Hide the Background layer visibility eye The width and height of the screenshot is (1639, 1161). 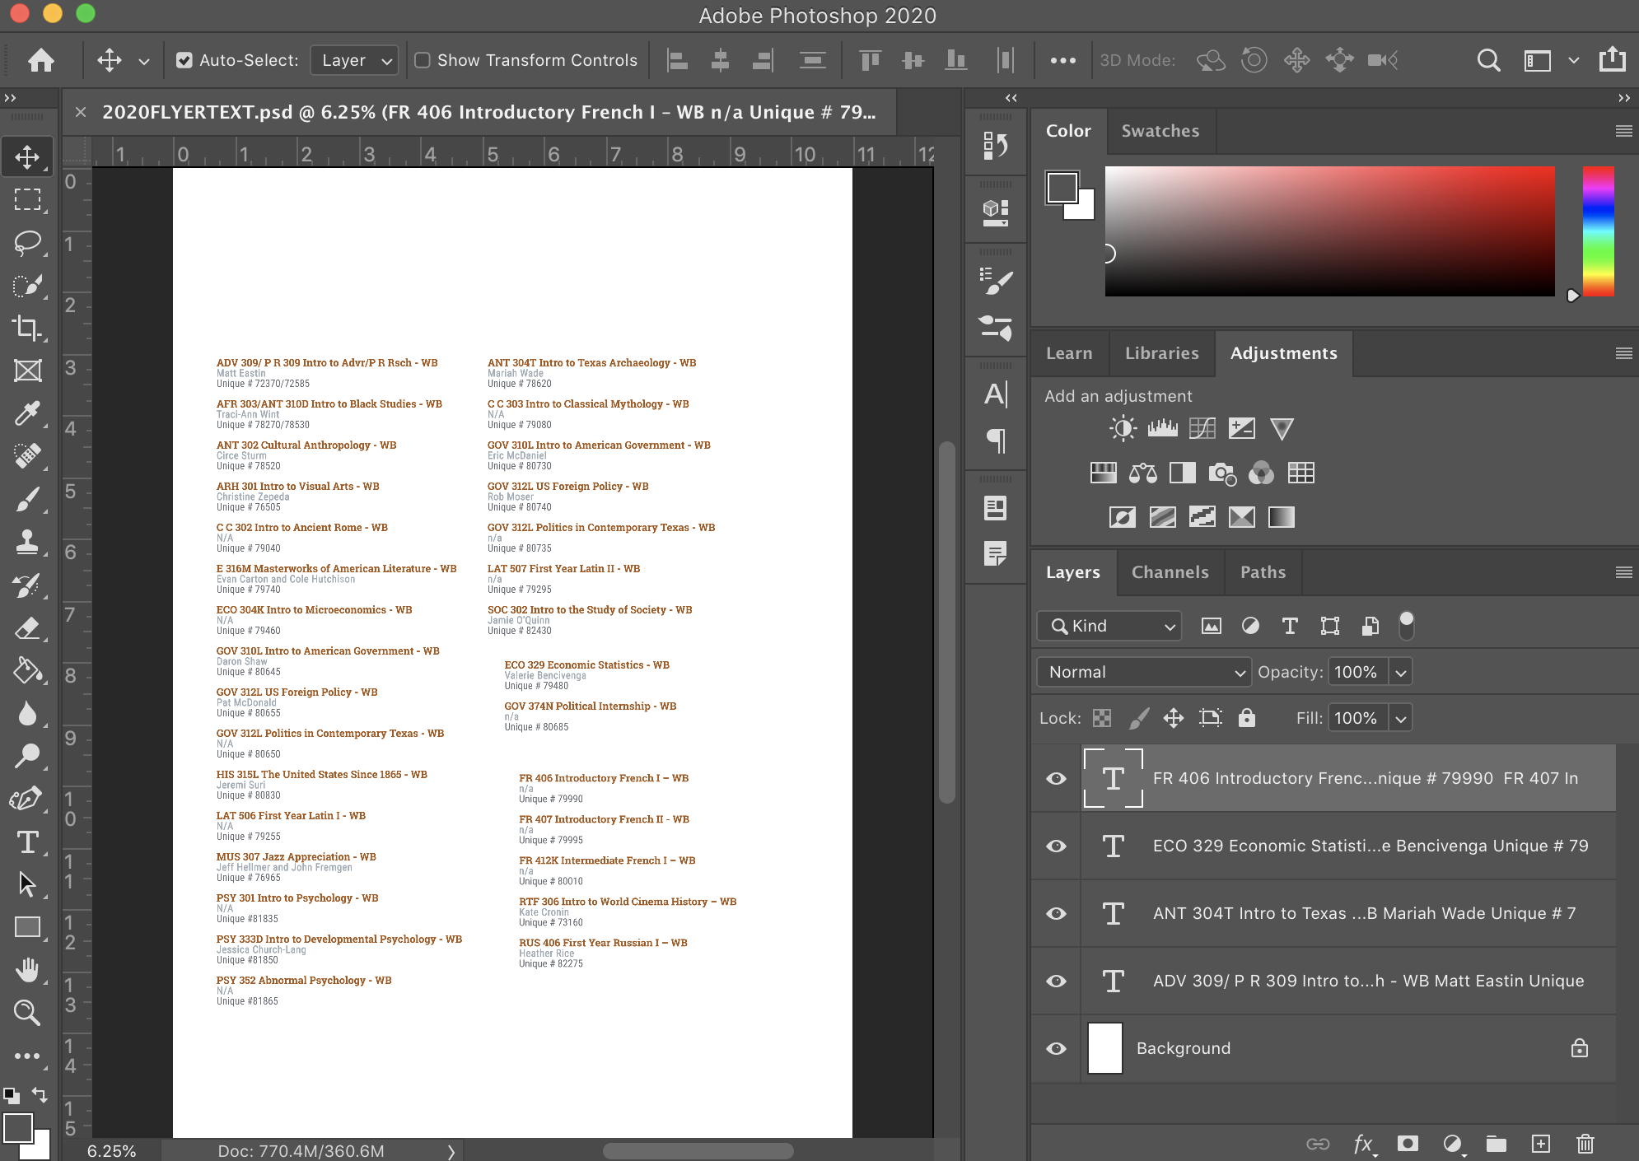point(1056,1048)
